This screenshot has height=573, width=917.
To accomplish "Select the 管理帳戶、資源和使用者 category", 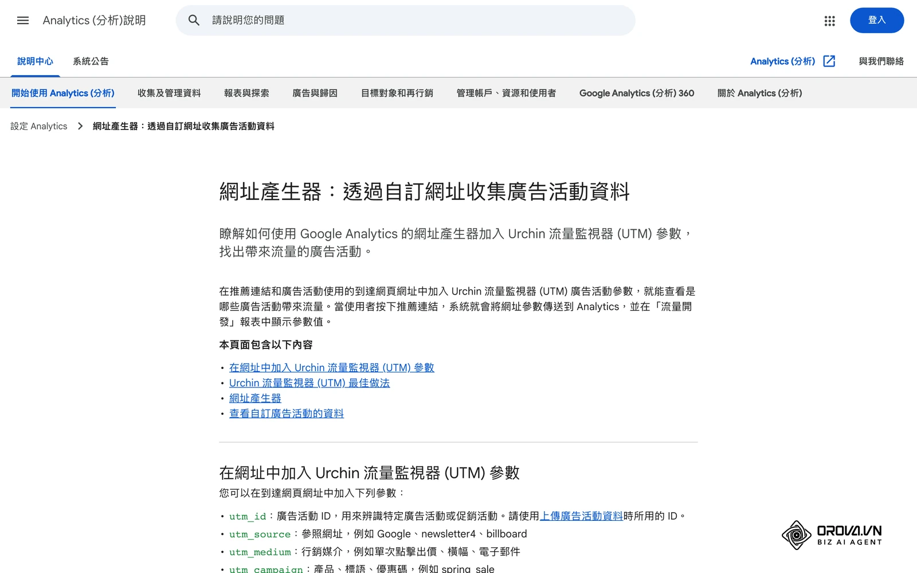I will coord(506,93).
